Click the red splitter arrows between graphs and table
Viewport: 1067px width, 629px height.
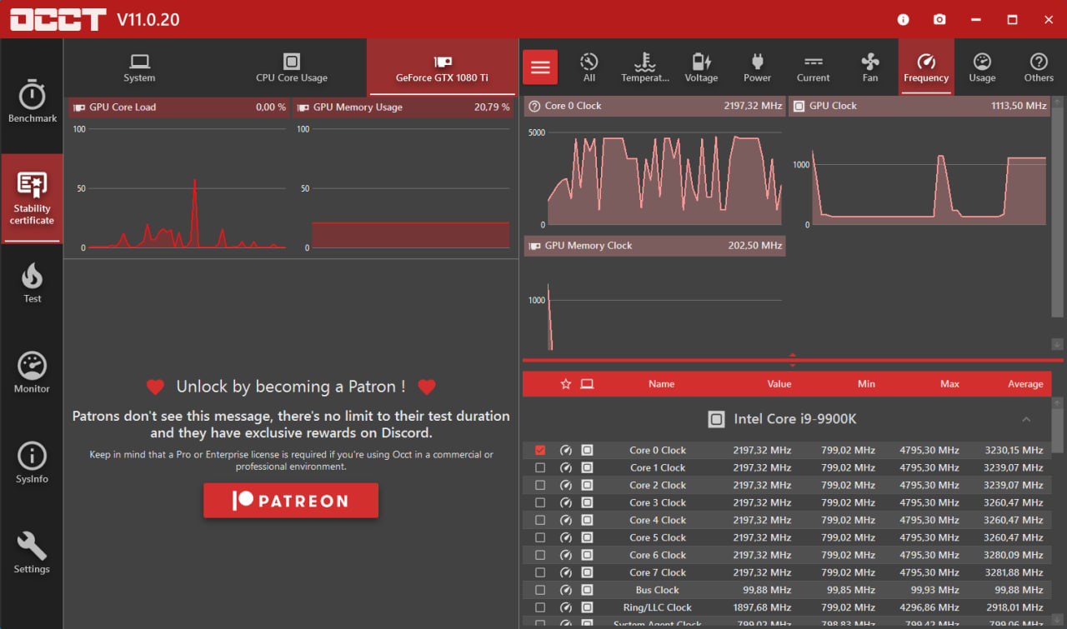(792, 360)
